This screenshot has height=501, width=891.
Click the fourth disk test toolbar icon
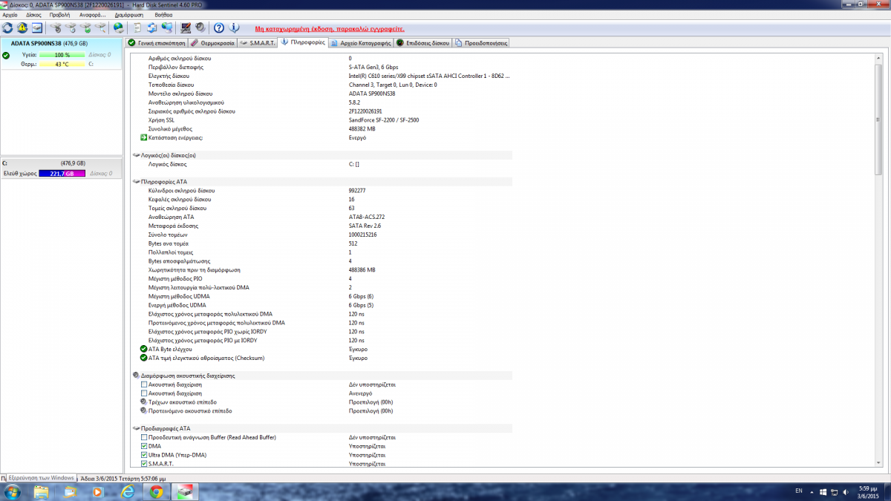(x=101, y=28)
